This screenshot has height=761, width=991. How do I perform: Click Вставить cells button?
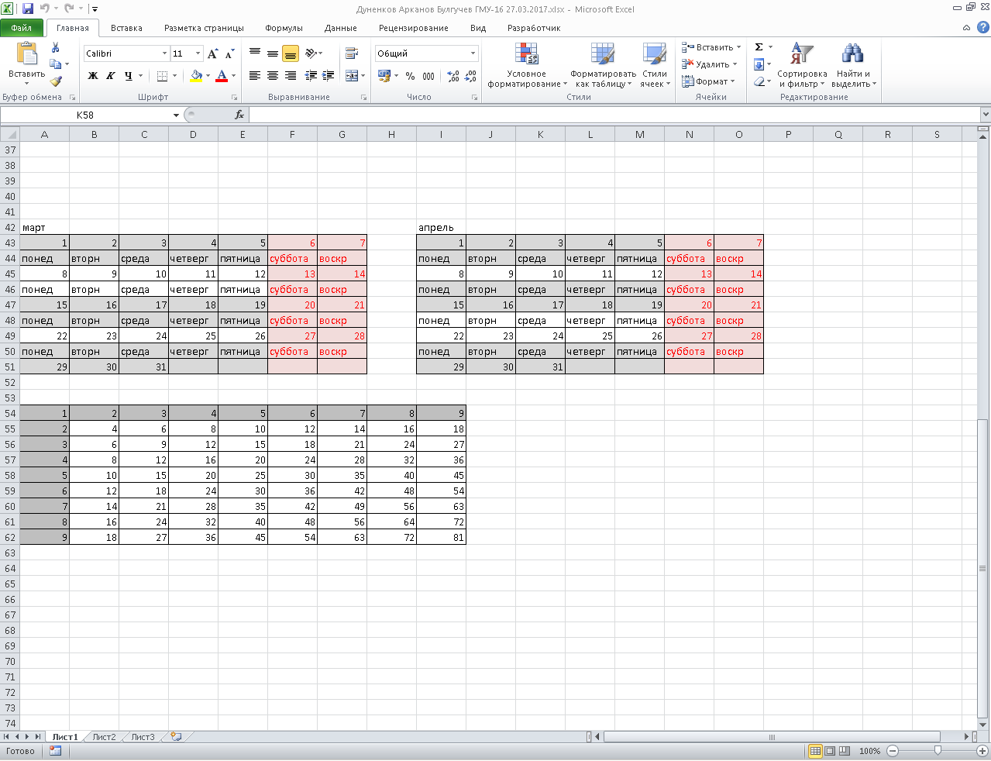711,47
